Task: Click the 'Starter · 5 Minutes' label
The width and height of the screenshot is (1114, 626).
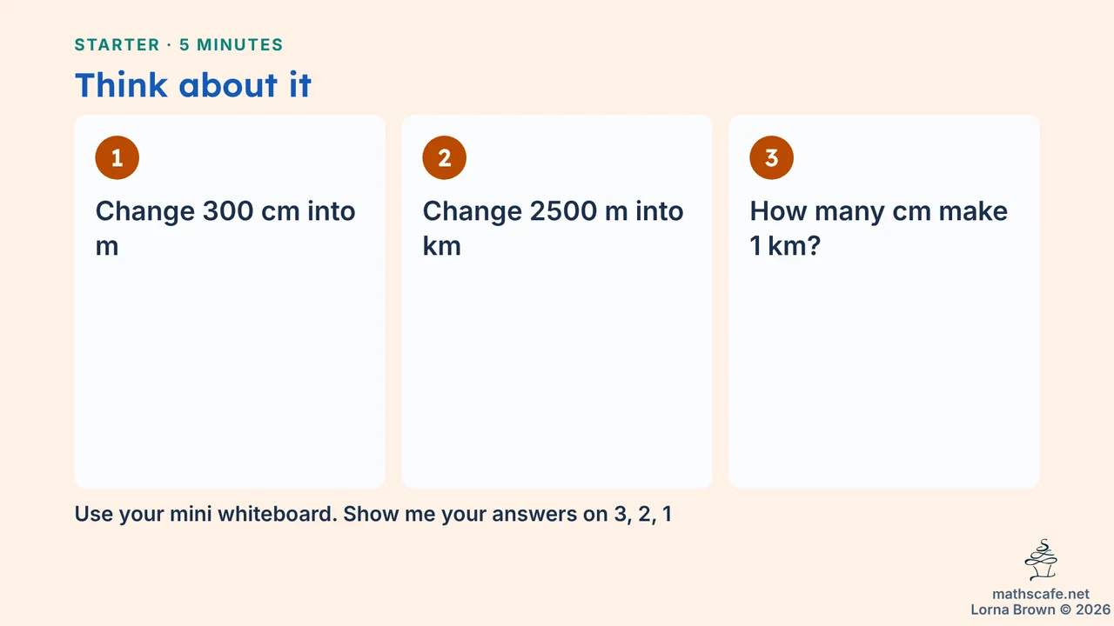Action: pos(179,45)
